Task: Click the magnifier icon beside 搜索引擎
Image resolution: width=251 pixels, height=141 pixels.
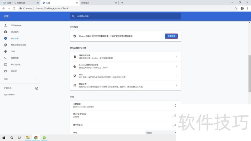Action: (6, 58)
